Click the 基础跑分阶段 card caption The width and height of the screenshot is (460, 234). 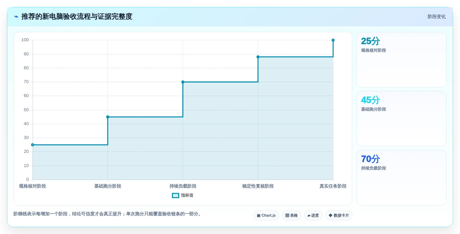374,110
